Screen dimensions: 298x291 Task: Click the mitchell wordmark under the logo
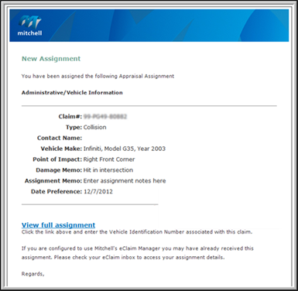(29, 33)
